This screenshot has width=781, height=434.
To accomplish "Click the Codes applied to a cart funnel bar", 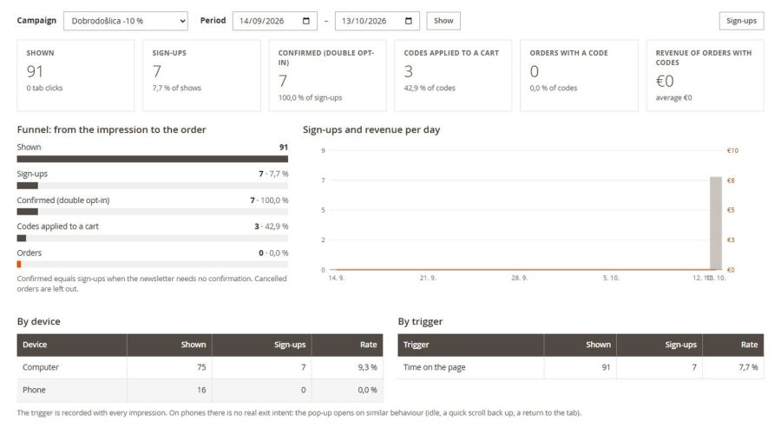I will (153, 238).
